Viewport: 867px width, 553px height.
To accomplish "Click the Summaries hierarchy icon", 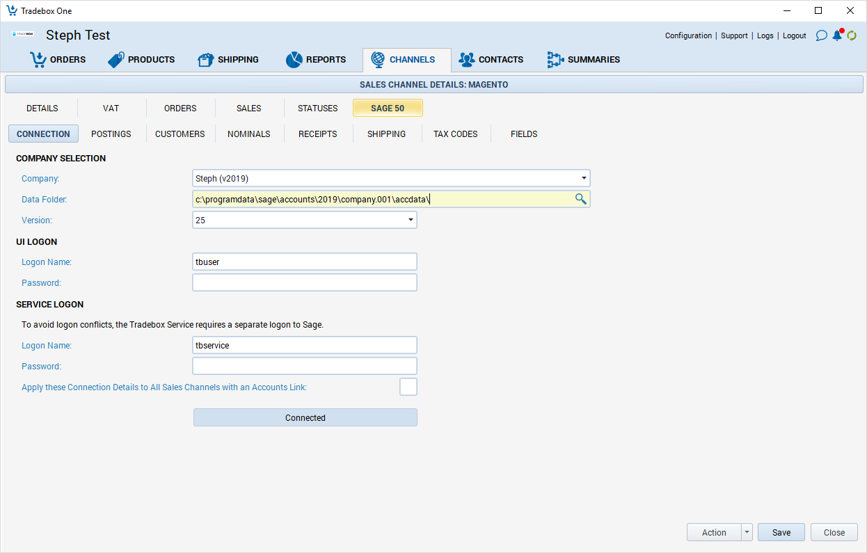I will 555,60.
